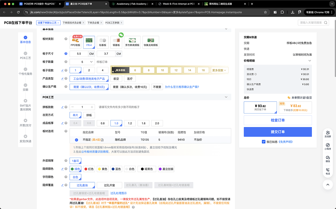Select 拼板 delivery method

(x=89, y=115)
